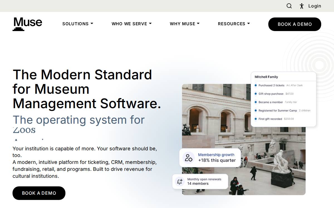Image resolution: width=334 pixels, height=208 pixels.
Task: Click Book a Demo in header
Action: pyautogui.click(x=295, y=24)
